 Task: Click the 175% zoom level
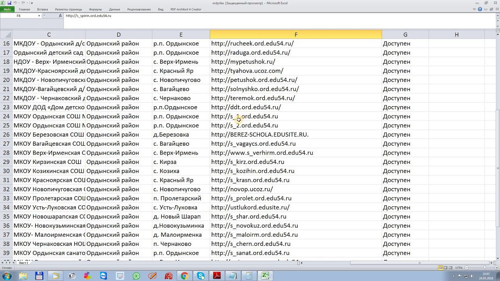coord(459,268)
